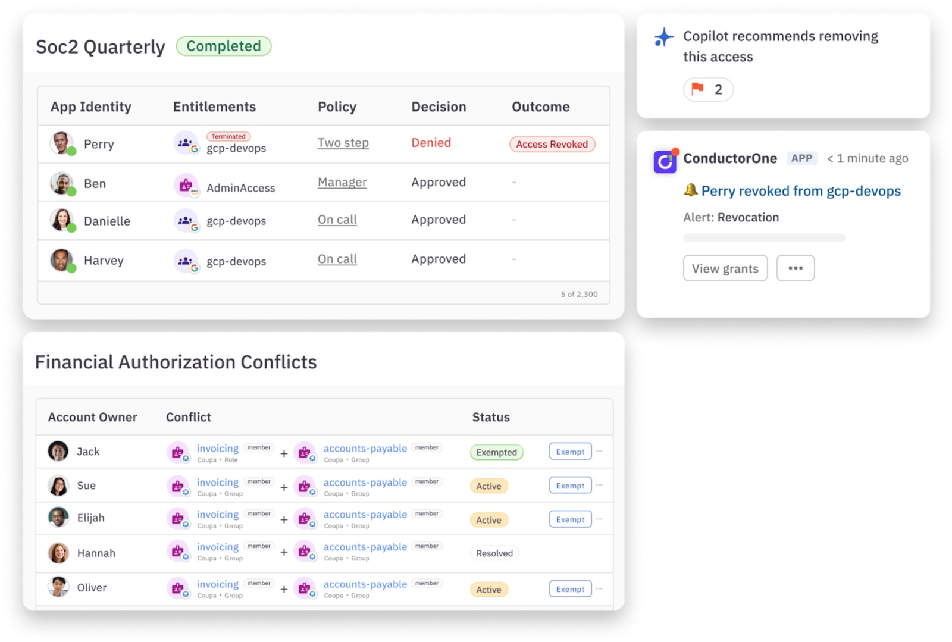
Task: Open the Two step policy link
Action: click(x=343, y=143)
